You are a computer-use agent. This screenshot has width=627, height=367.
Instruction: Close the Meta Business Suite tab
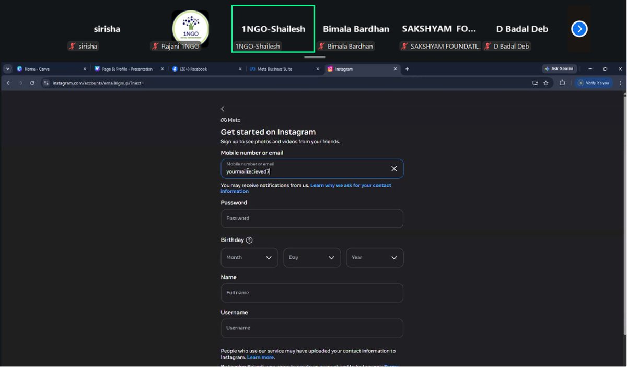318,68
